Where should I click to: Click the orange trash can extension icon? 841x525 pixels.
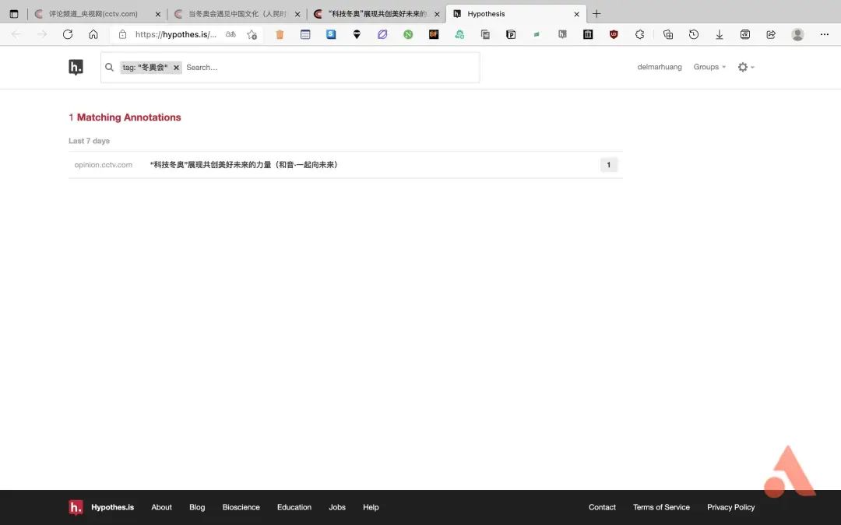click(x=280, y=34)
